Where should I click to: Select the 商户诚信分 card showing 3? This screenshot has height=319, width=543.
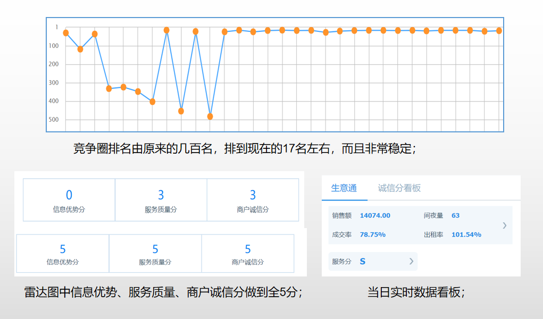click(x=253, y=200)
